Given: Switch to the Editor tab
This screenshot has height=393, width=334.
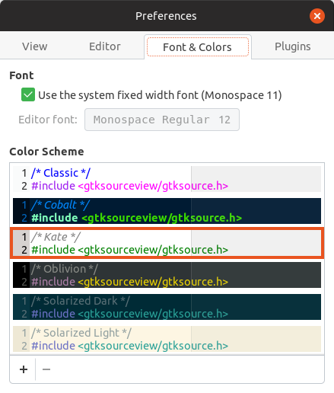Looking at the screenshot, I should pyautogui.click(x=105, y=46).
